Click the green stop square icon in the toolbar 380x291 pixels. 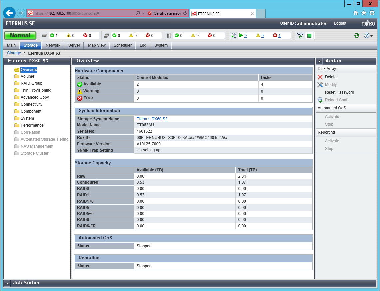pos(309,36)
